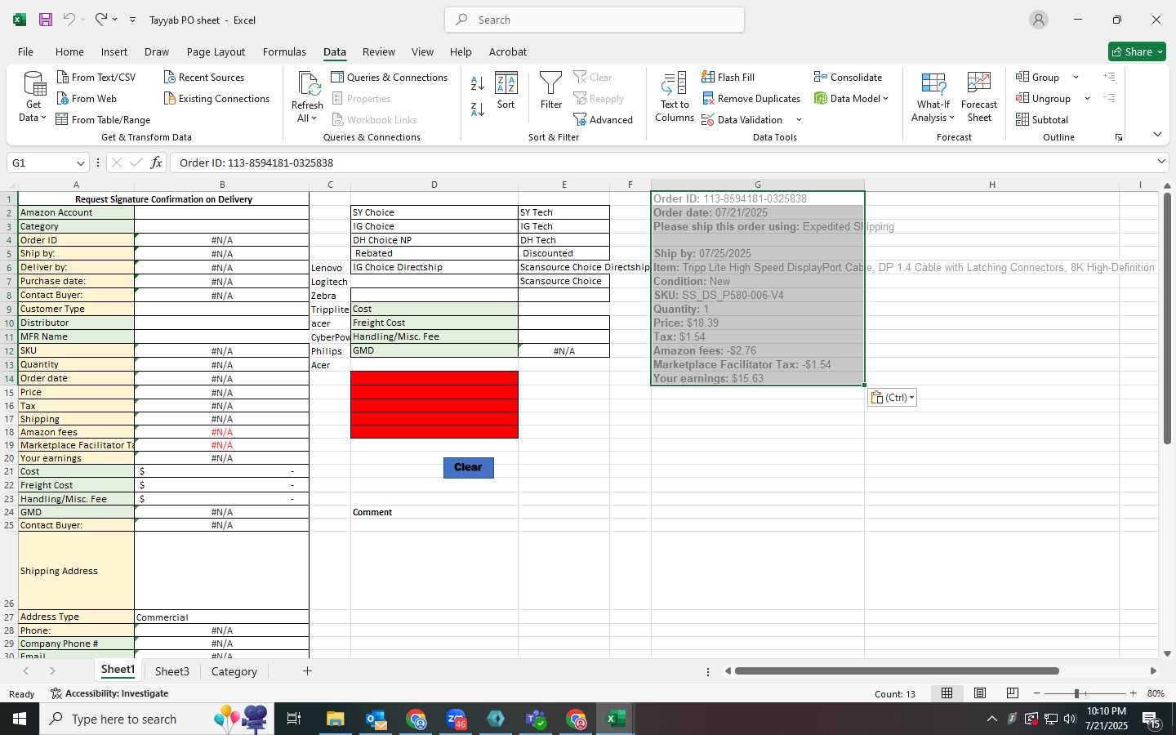This screenshot has height=735, width=1176.
Task: Zoom out with minus button
Action: [x=1036, y=693]
